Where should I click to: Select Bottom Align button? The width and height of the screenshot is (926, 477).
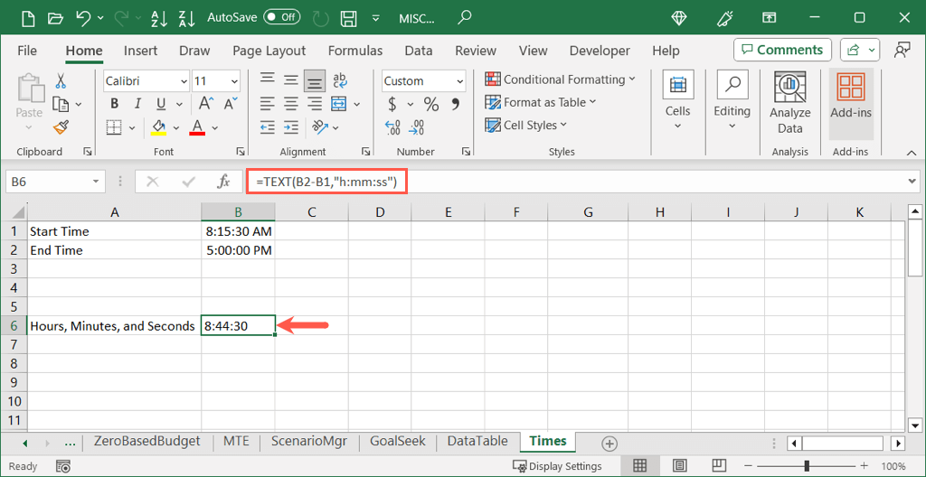point(315,81)
